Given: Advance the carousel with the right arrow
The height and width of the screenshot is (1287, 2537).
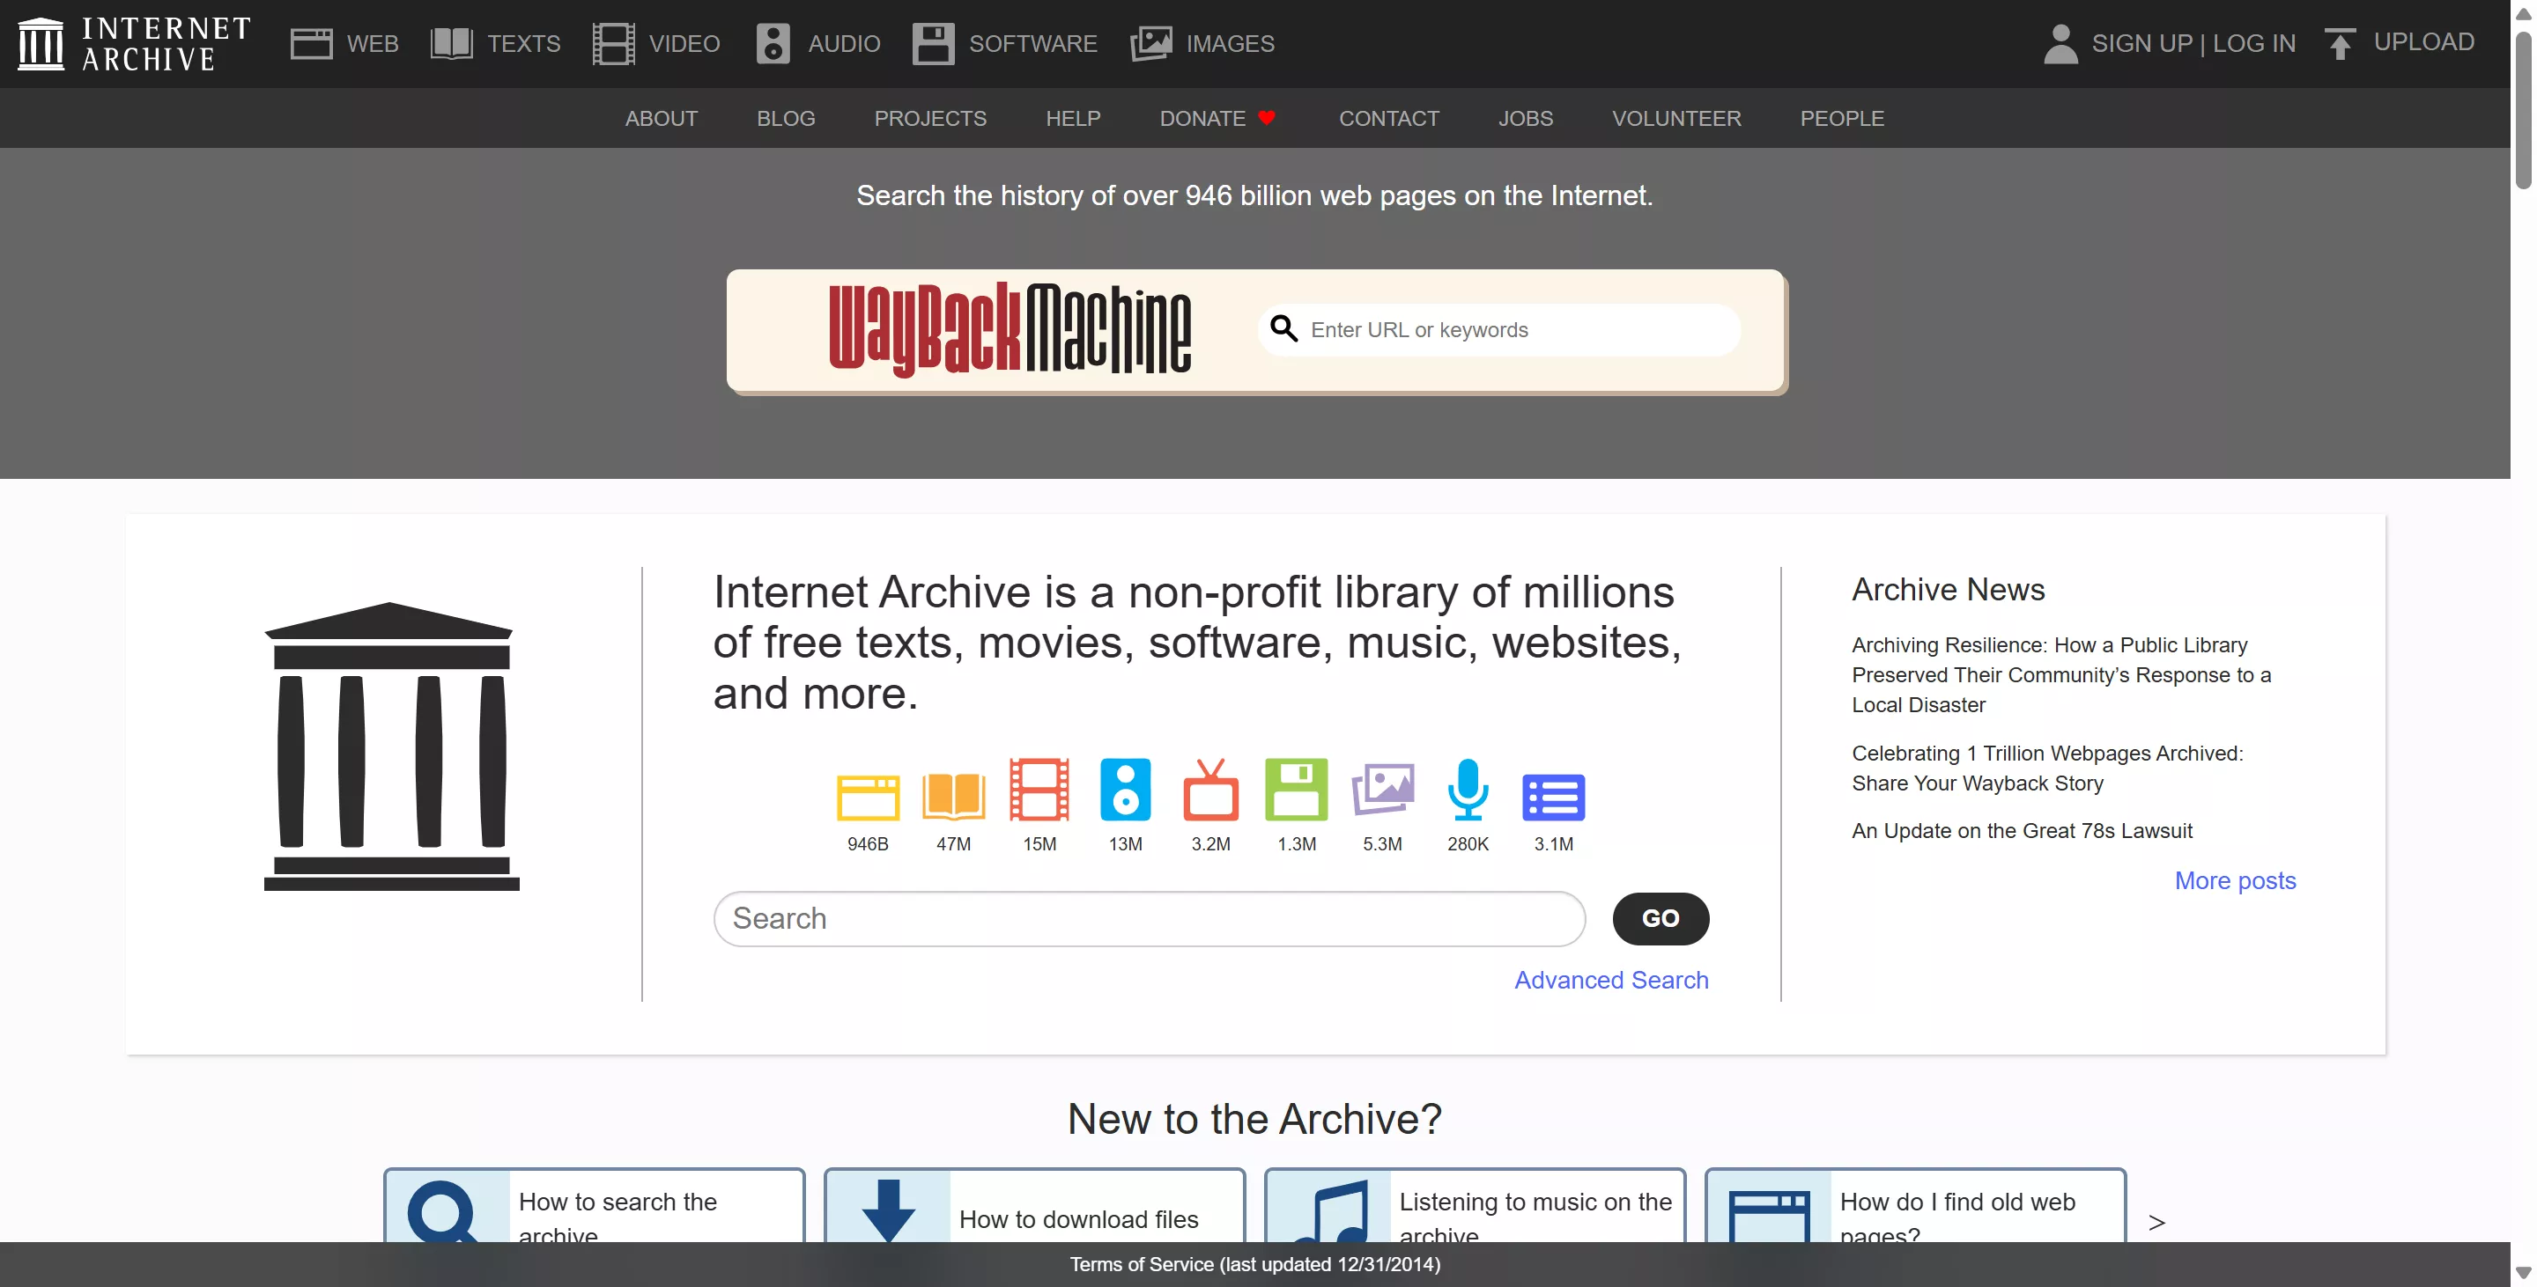Looking at the screenshot, I should tap(2156, 1222).
